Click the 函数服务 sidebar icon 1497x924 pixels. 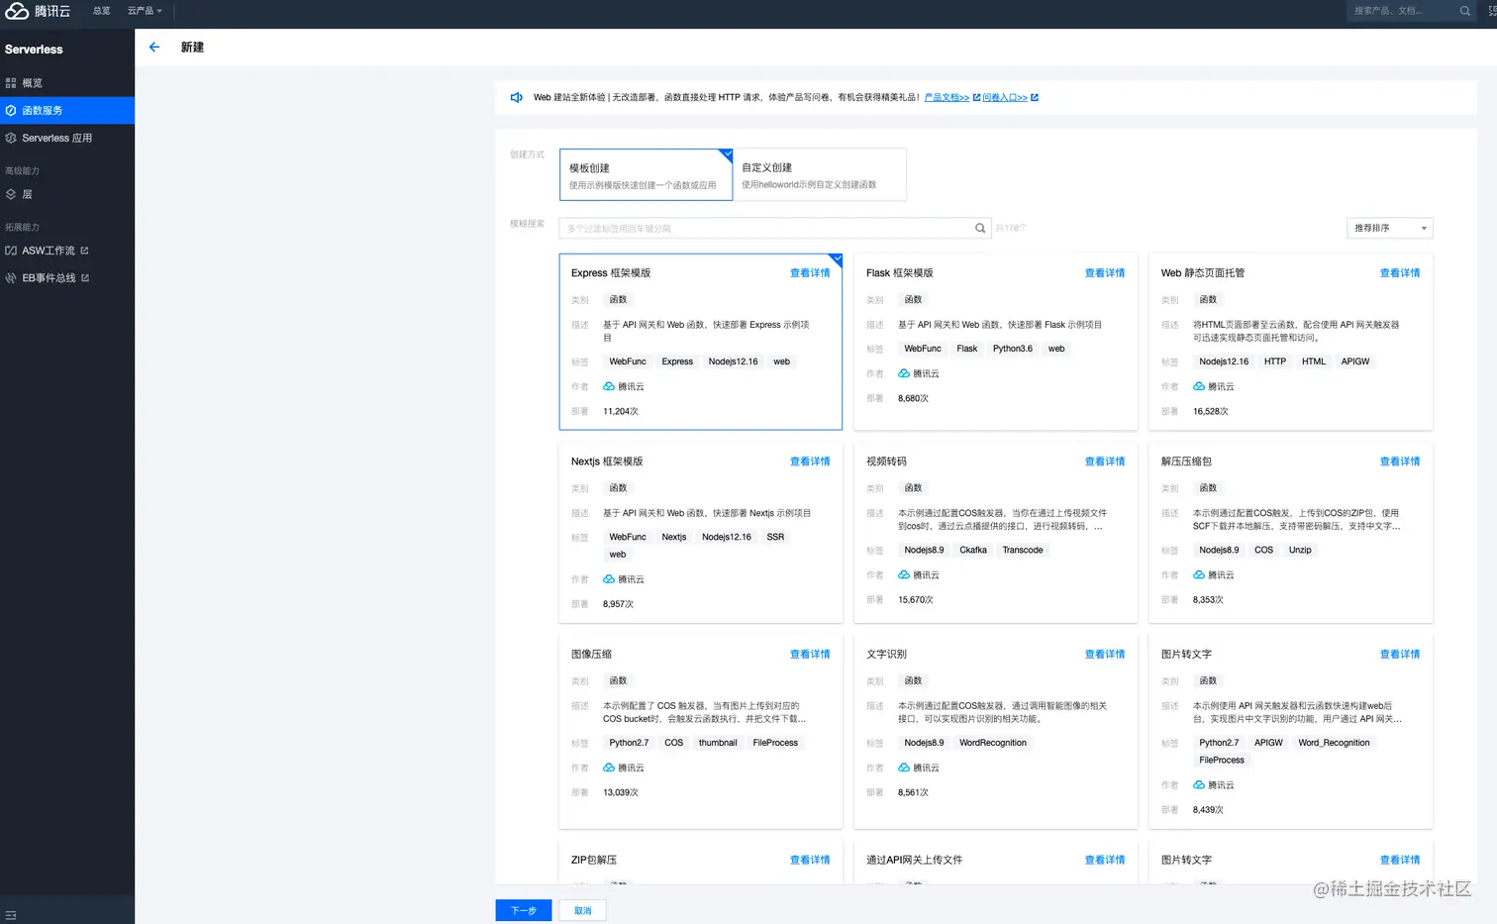pos(11,111)
